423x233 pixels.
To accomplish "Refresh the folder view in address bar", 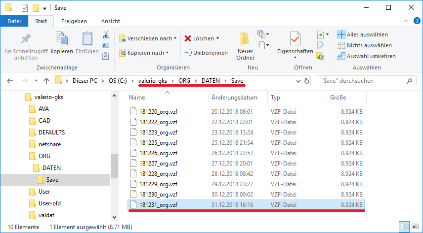I will 307,81.
